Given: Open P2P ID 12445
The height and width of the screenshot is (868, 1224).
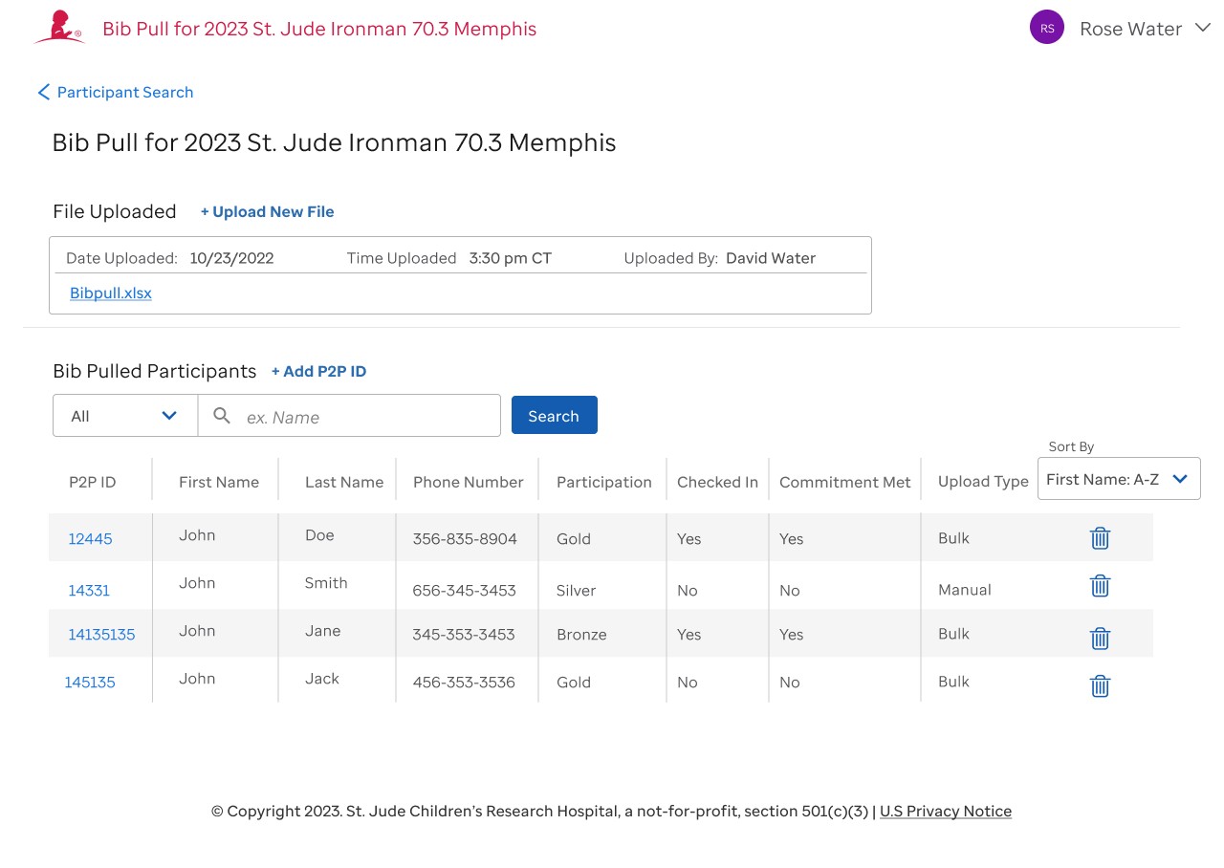Looking at the screenshot, I should point(89,538).
